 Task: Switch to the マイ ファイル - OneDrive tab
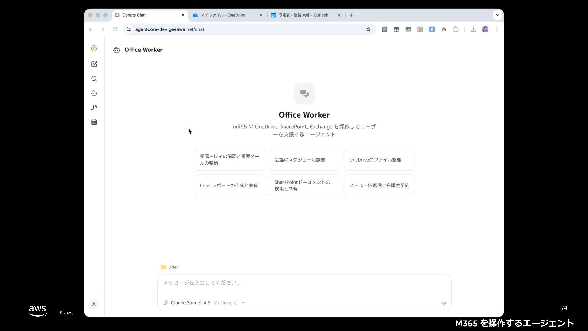coord(223,15)
